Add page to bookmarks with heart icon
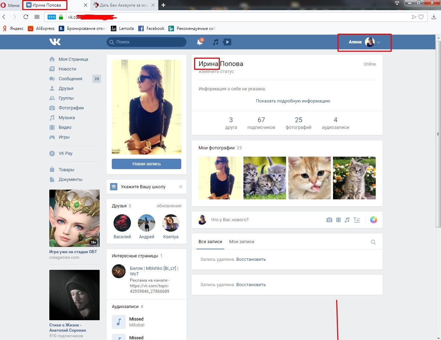This screenshot has height=340, width=441. [421, 17]
